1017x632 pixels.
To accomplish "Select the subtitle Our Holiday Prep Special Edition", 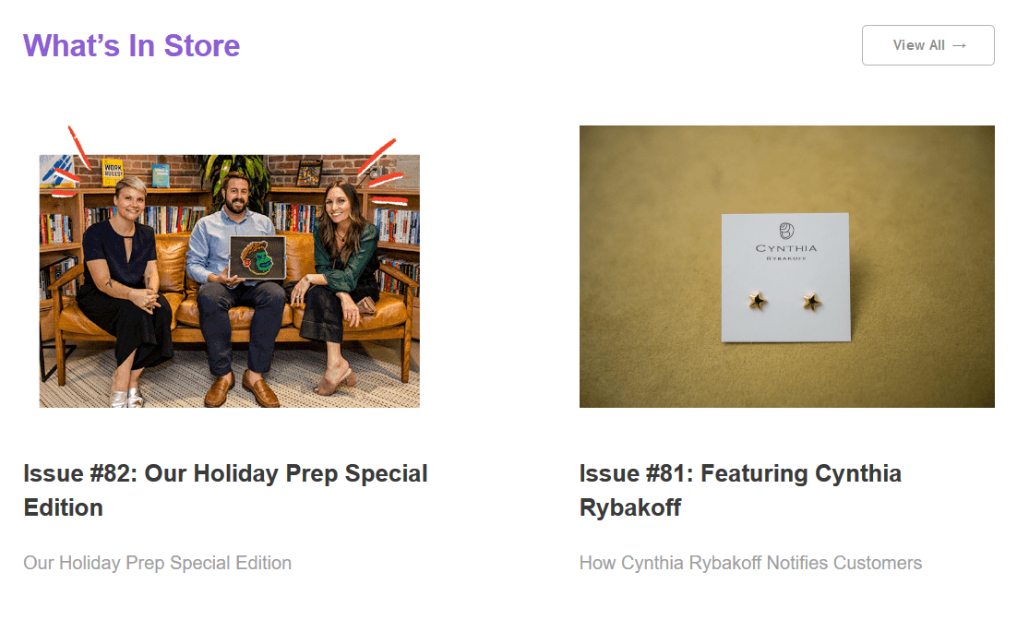I will point(157,563).
